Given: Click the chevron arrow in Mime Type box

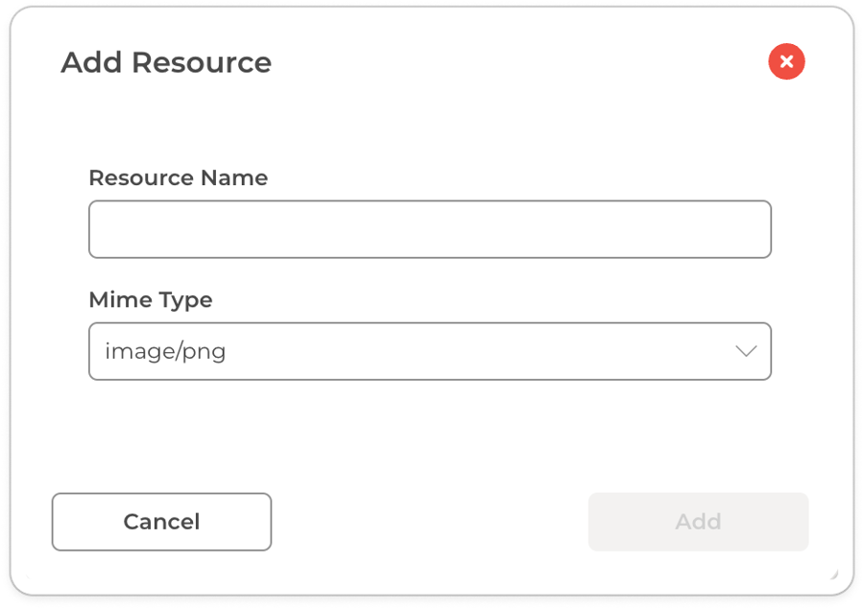Looking at the screenshot, I should click(746, 351).
